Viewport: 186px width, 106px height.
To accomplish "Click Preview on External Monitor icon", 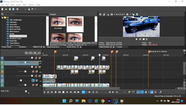I will [104, 14].
